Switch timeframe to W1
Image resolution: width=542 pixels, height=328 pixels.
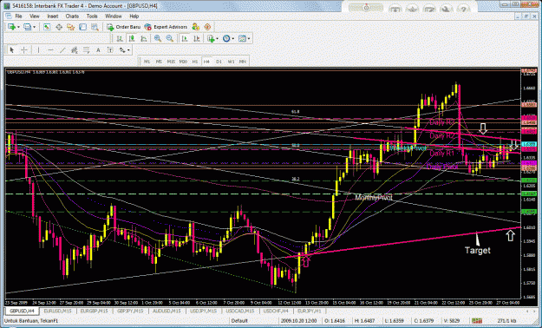coord(231,62)
